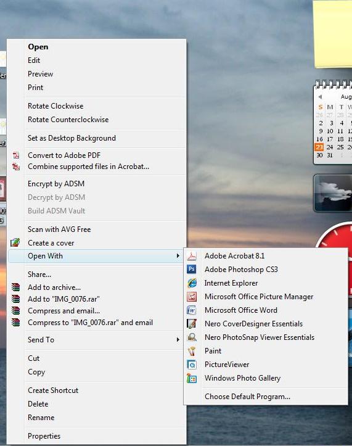Click the Internet Explorer icon in submenu
Screen dimensions: 352x446
tap(192, 283)
